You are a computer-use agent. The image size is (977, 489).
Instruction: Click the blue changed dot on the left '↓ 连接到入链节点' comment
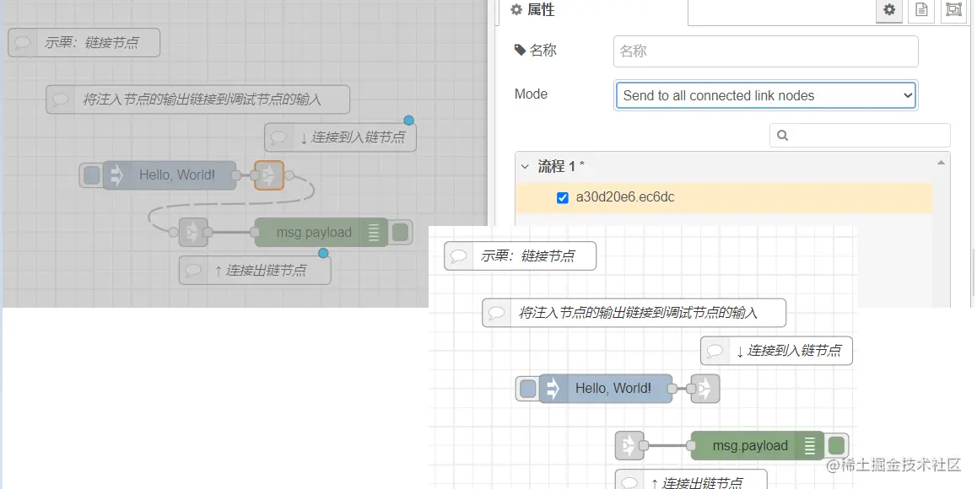point(408,121)
